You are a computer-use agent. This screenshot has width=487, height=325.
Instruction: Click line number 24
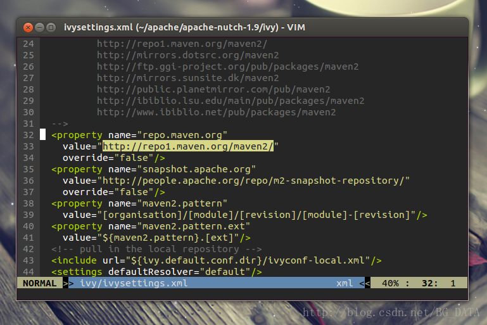28,44
